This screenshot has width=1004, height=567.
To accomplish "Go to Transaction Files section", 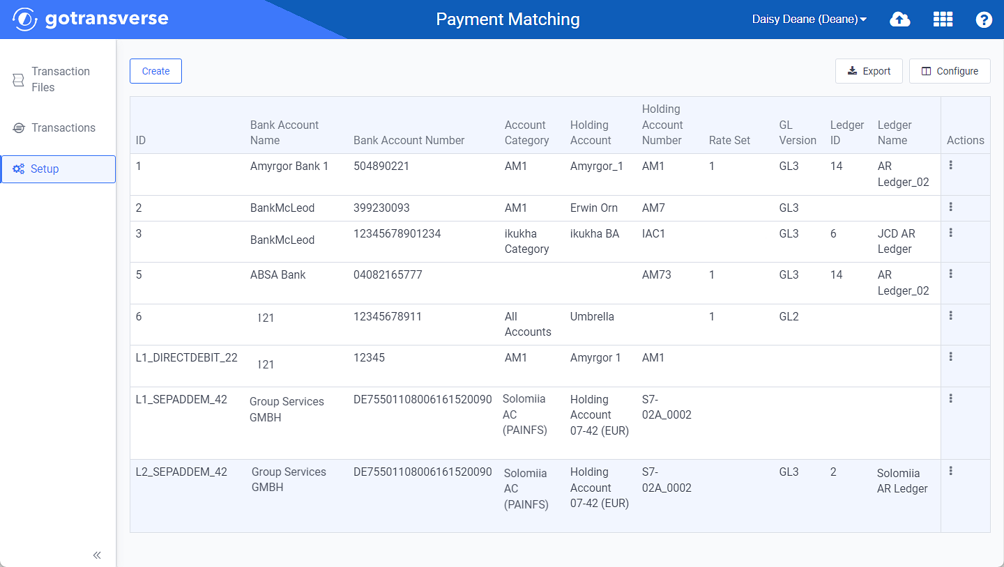I will coord(59,79).
